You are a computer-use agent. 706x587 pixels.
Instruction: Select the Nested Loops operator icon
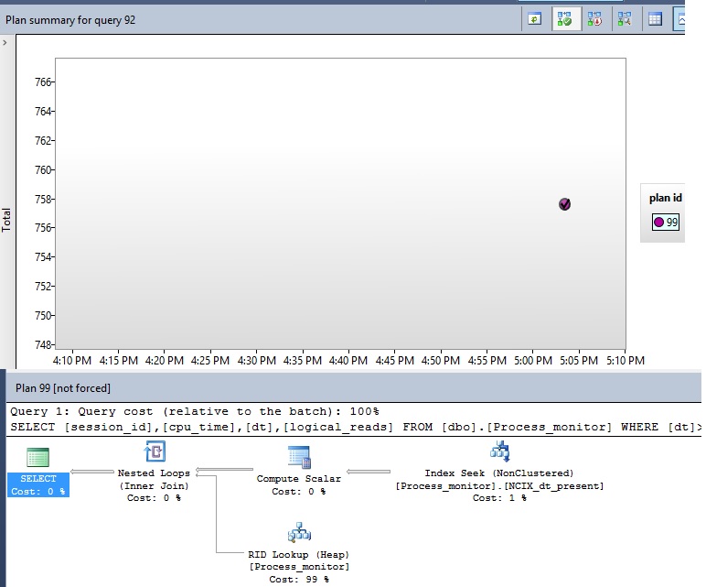pyautogui.click(x=155, y=451)
